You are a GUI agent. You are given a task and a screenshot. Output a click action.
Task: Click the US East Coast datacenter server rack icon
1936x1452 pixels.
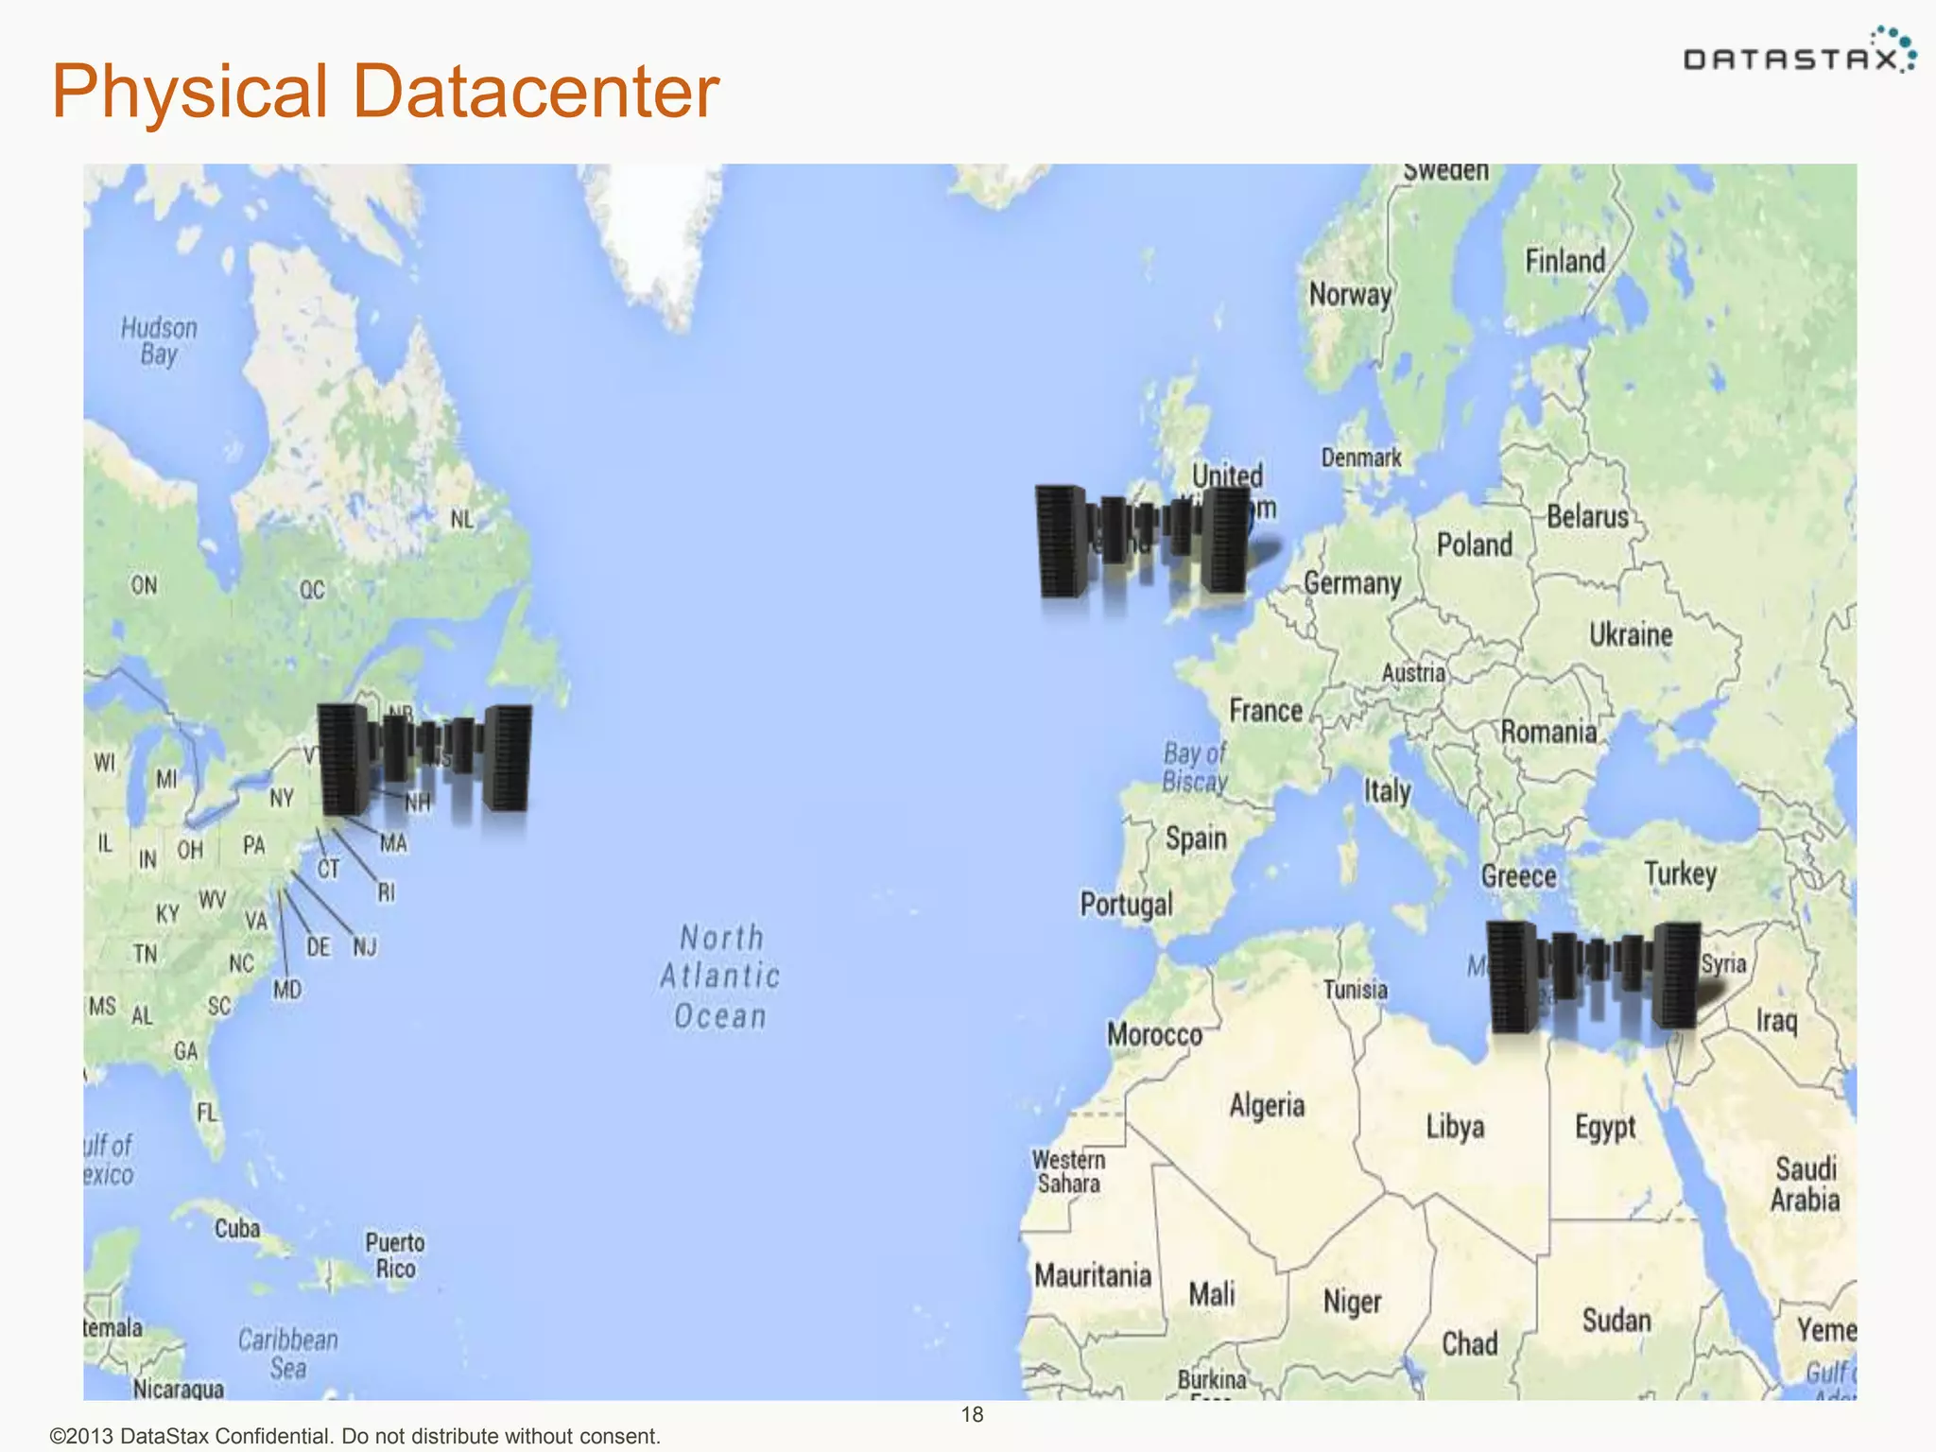(x=424, y=758)
